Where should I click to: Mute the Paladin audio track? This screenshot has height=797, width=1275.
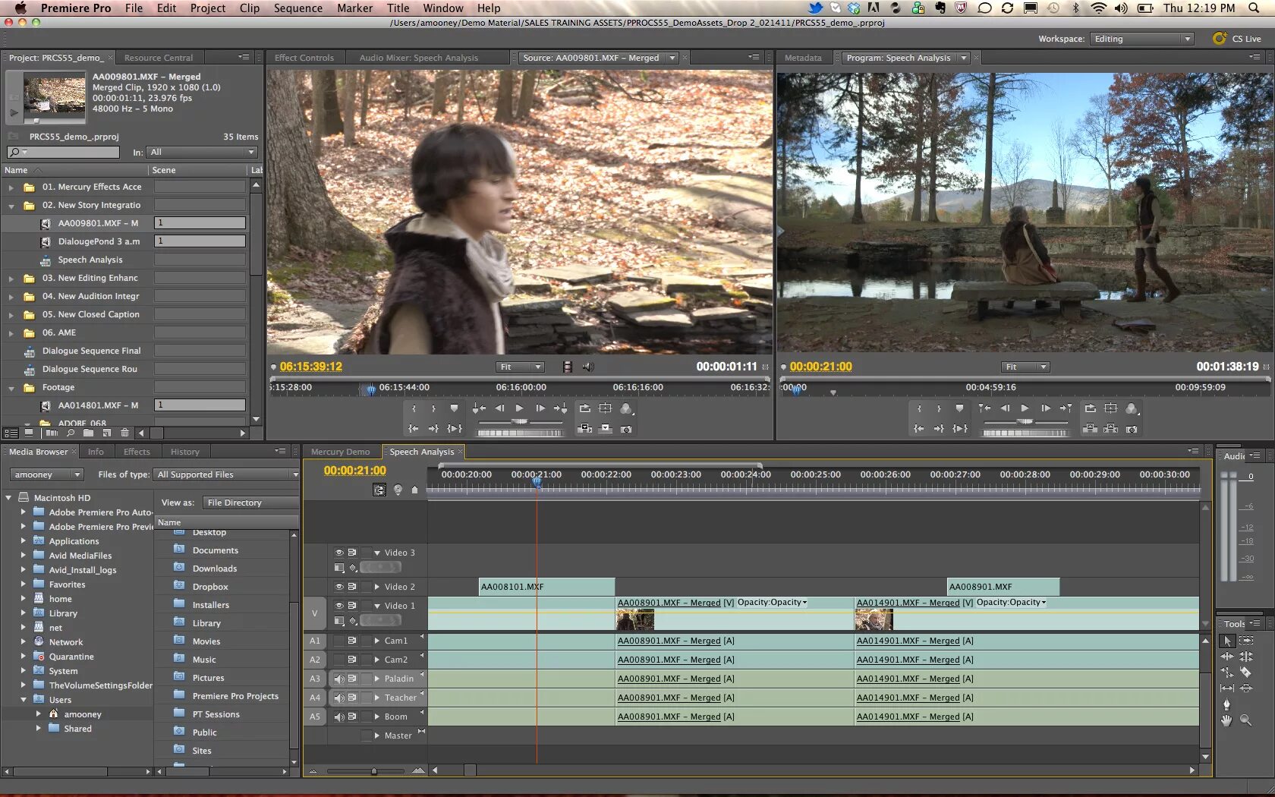coord(339,679)
